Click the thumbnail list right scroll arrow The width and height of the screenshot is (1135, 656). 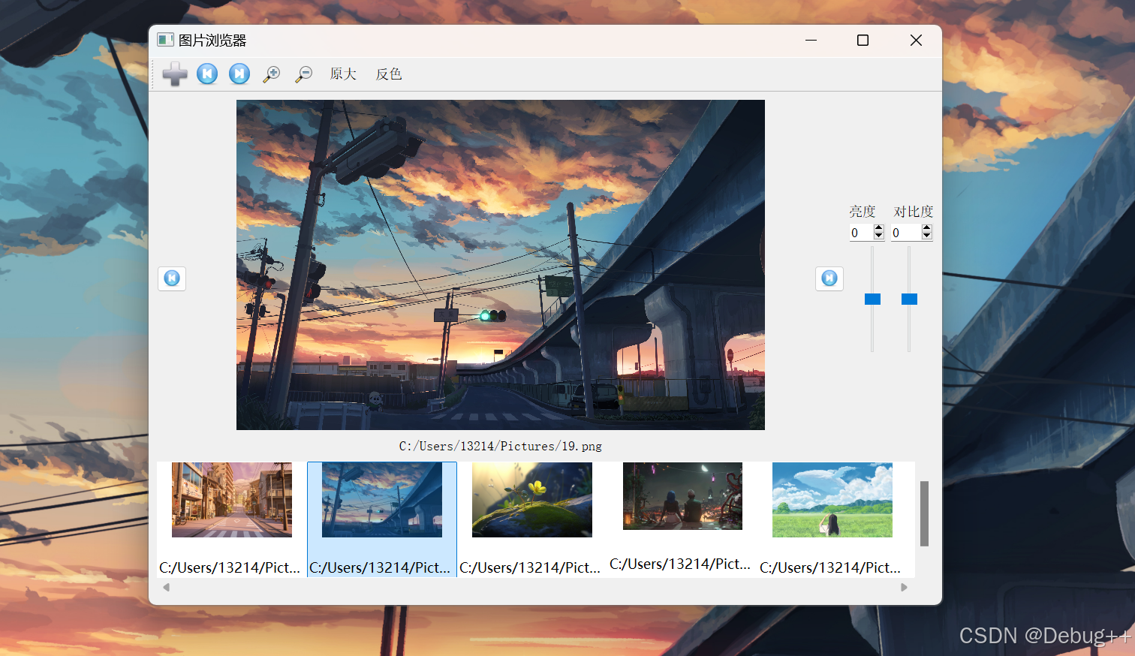904,587
